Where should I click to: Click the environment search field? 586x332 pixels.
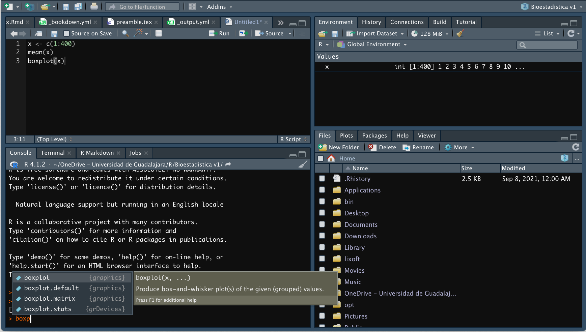pos(550,45)
